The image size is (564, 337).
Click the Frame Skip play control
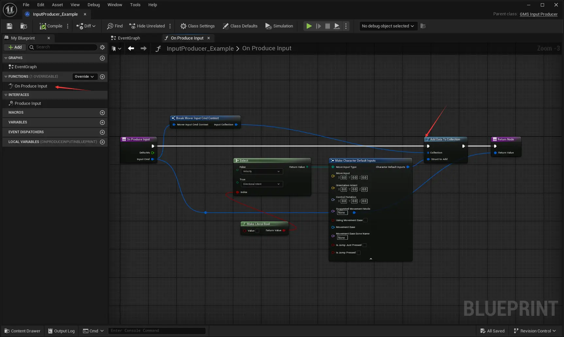point(318,26)
